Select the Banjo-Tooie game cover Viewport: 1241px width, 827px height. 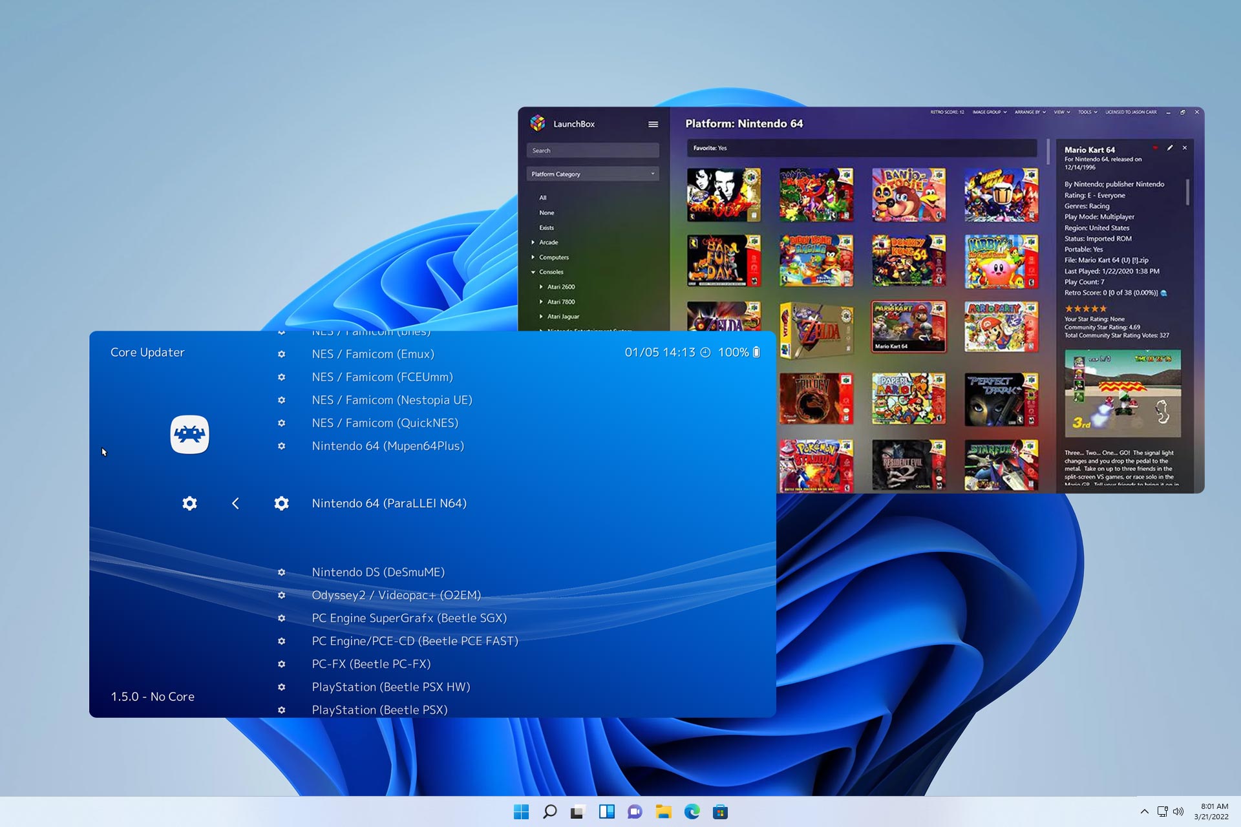908,194
